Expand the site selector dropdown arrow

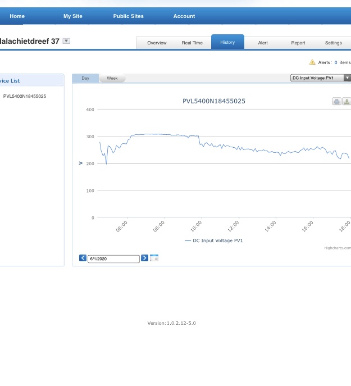tap(66, 41)
